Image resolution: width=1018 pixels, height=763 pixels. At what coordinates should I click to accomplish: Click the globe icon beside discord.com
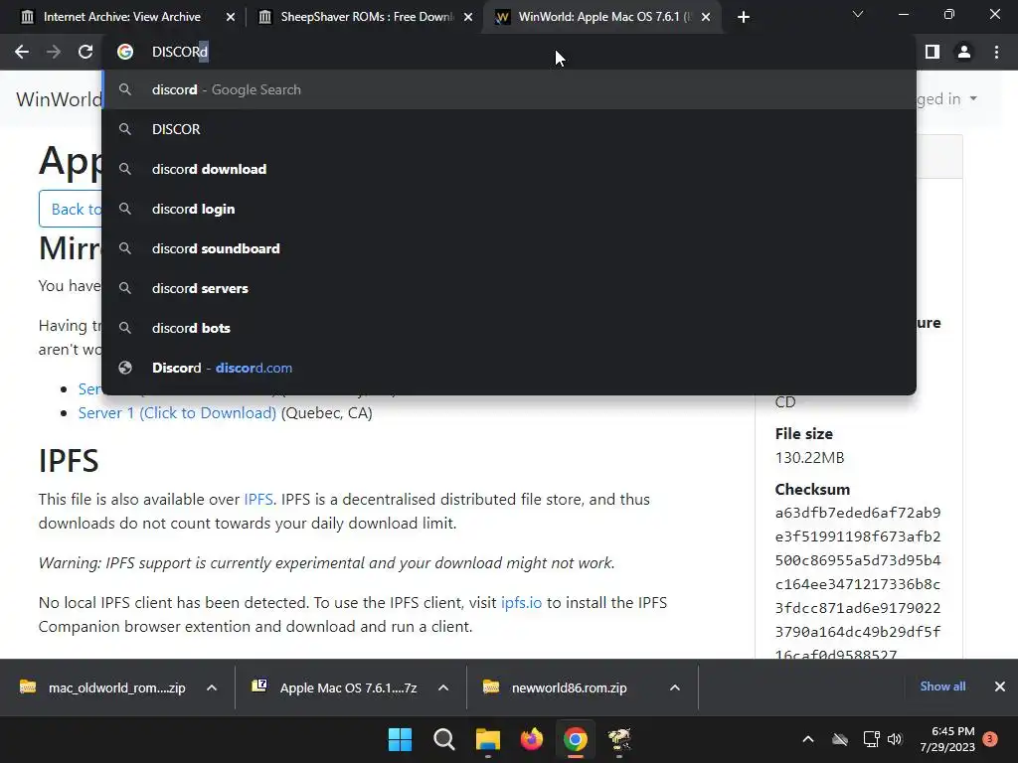[x=125, y=368]
